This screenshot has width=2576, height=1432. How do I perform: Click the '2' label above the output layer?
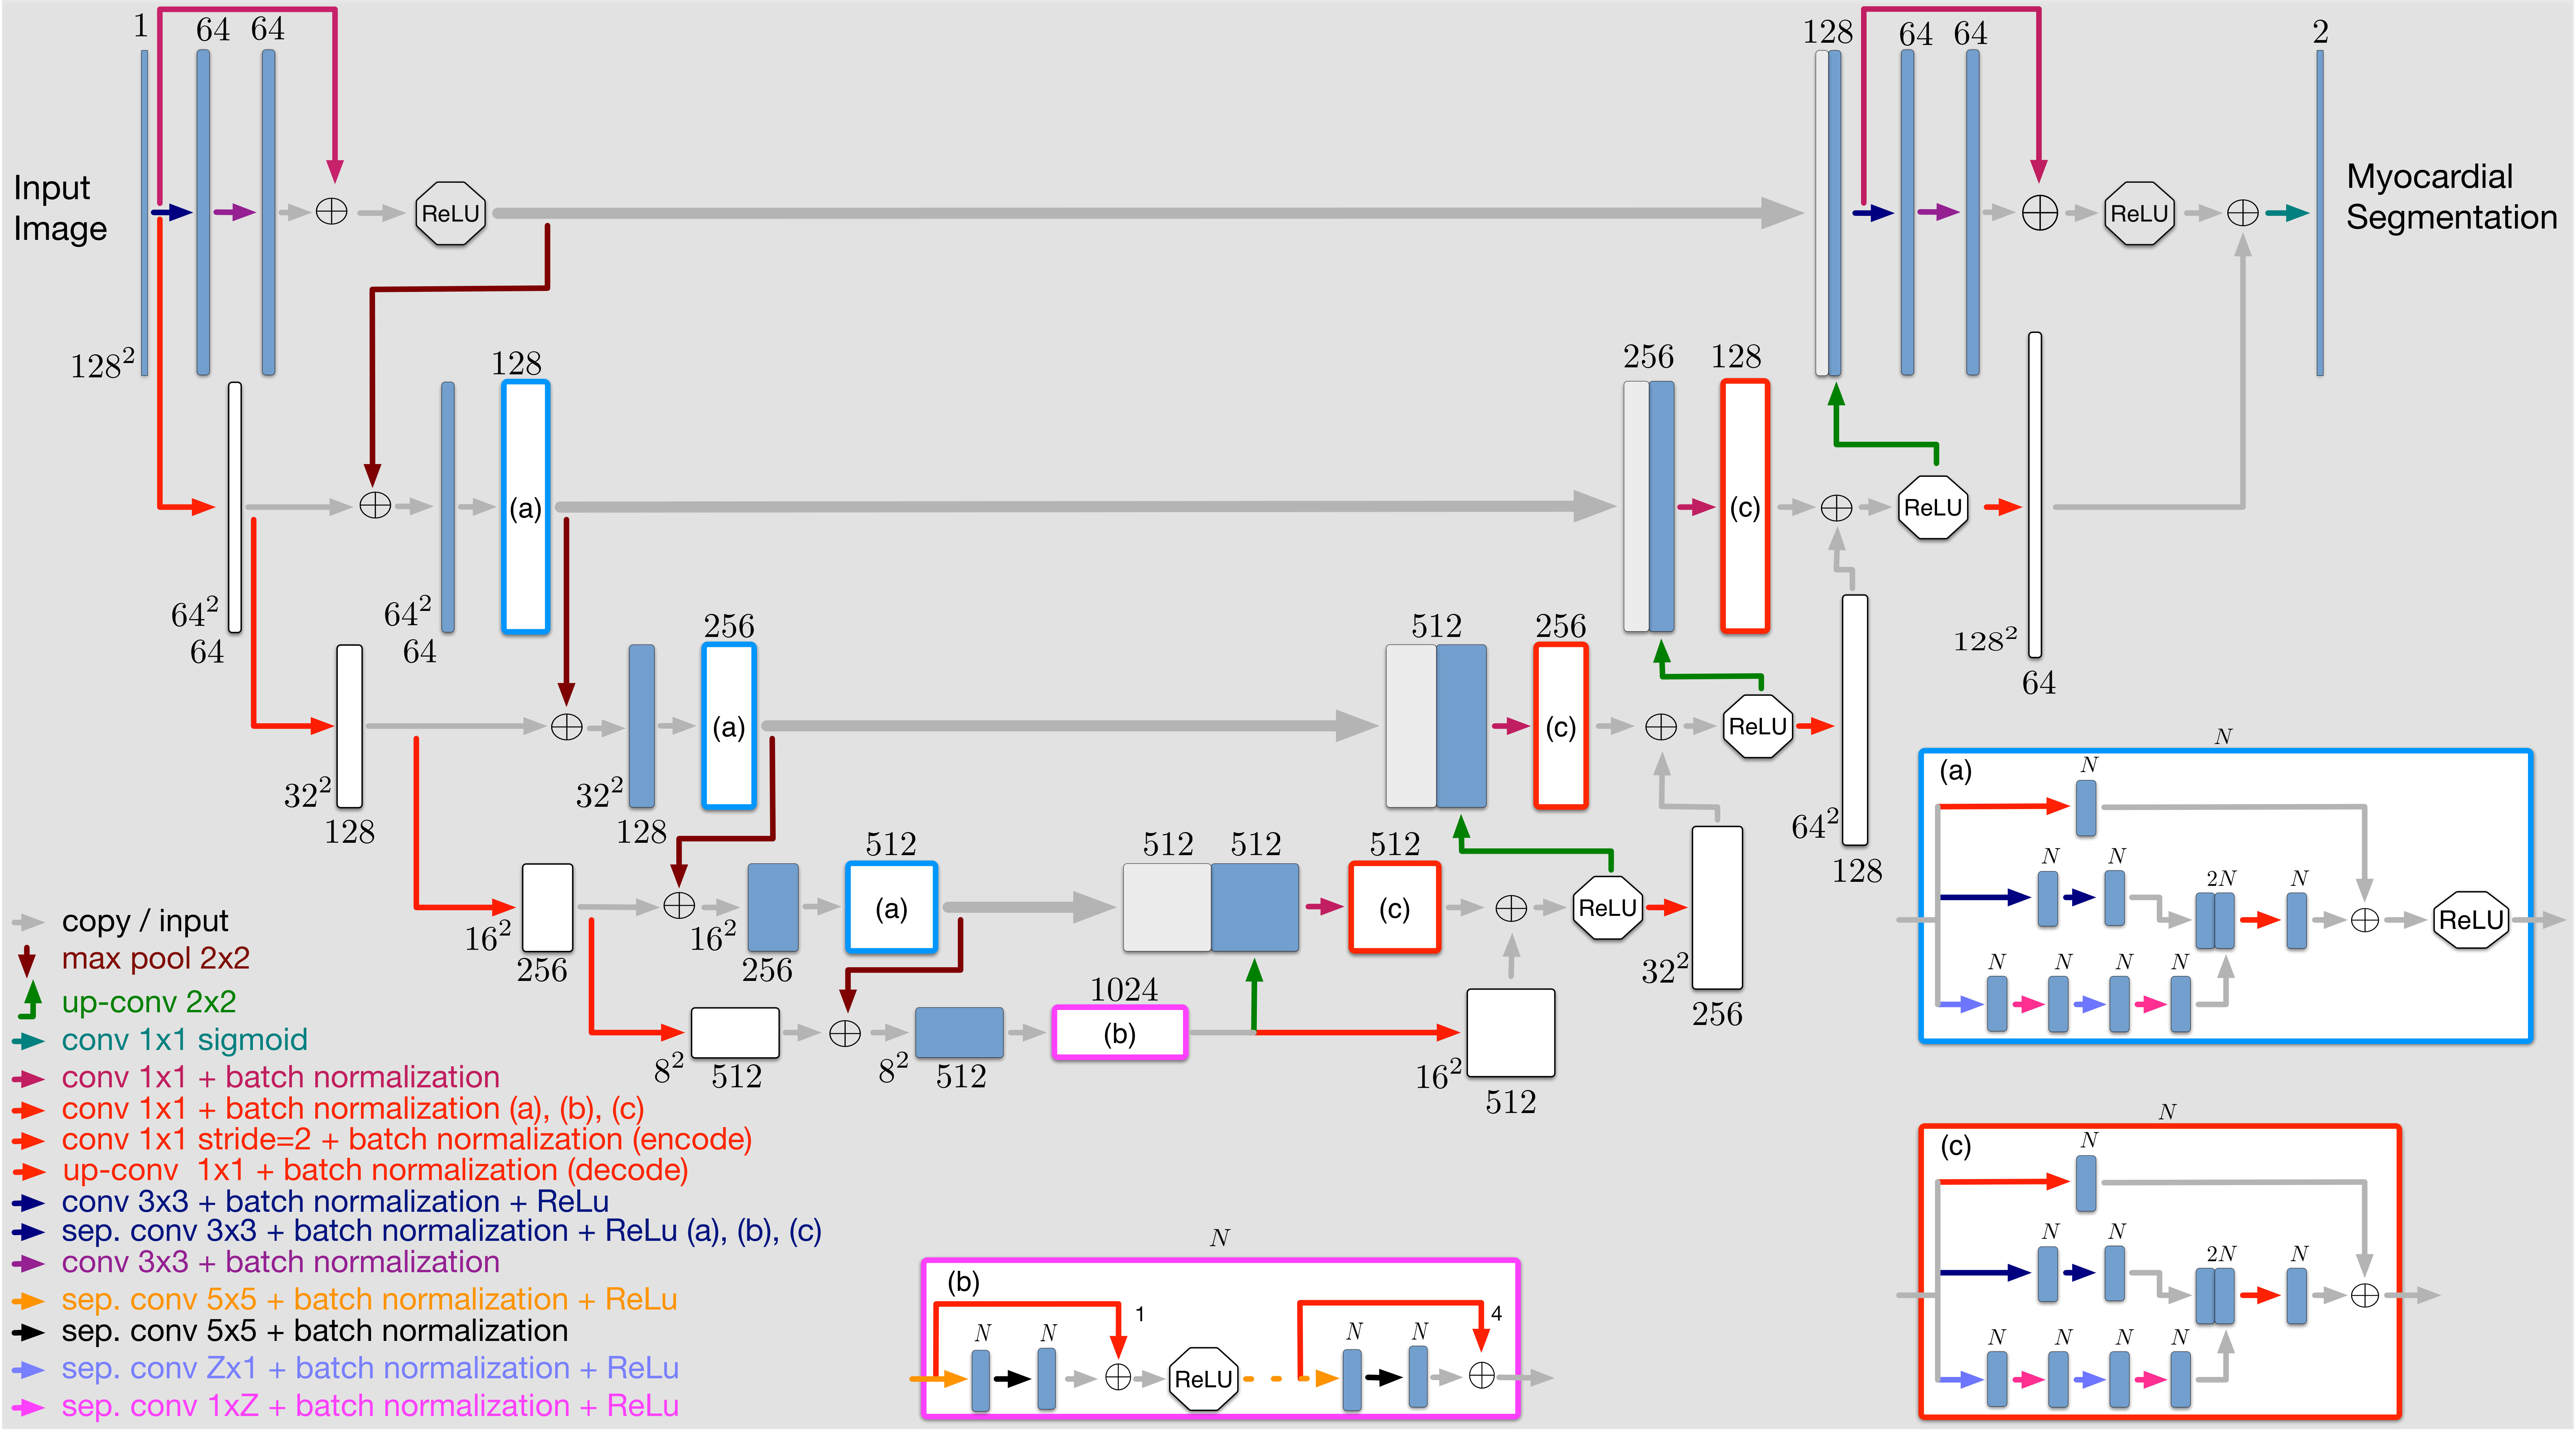coord(2321,32)
